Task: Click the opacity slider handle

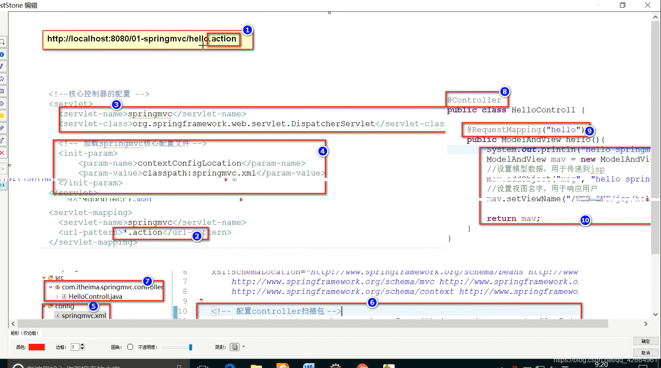Action: coord(191,347)
